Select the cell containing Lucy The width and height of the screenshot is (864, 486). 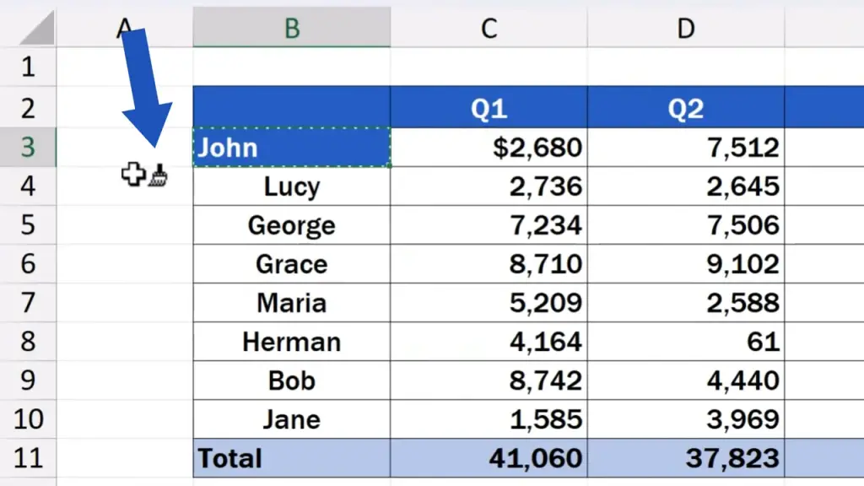point(291,186)
